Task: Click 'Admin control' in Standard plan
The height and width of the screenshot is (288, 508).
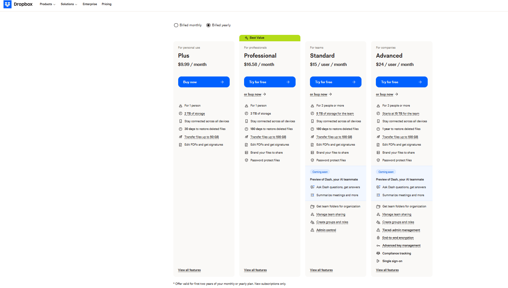Action: (x=326, y=230)
